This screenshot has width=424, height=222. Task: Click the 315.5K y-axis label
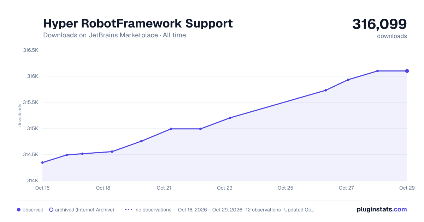30,102
